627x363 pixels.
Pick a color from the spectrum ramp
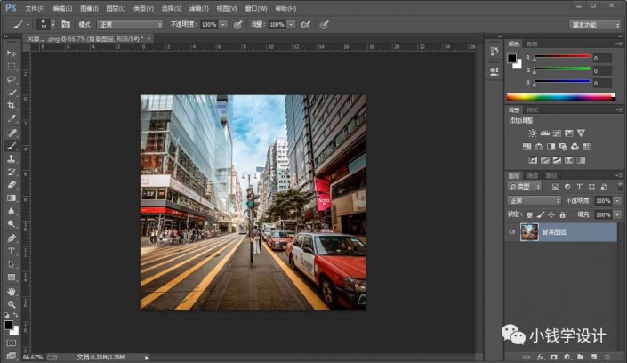point(560,97)
